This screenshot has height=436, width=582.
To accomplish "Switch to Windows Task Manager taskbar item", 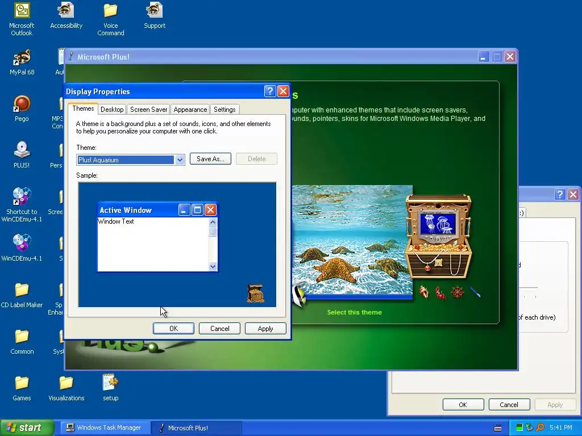I will click(x=105, y=428).
